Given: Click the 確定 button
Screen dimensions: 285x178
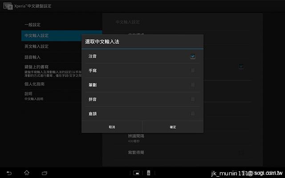Looking at the screenshot, I should pos(173,127).
